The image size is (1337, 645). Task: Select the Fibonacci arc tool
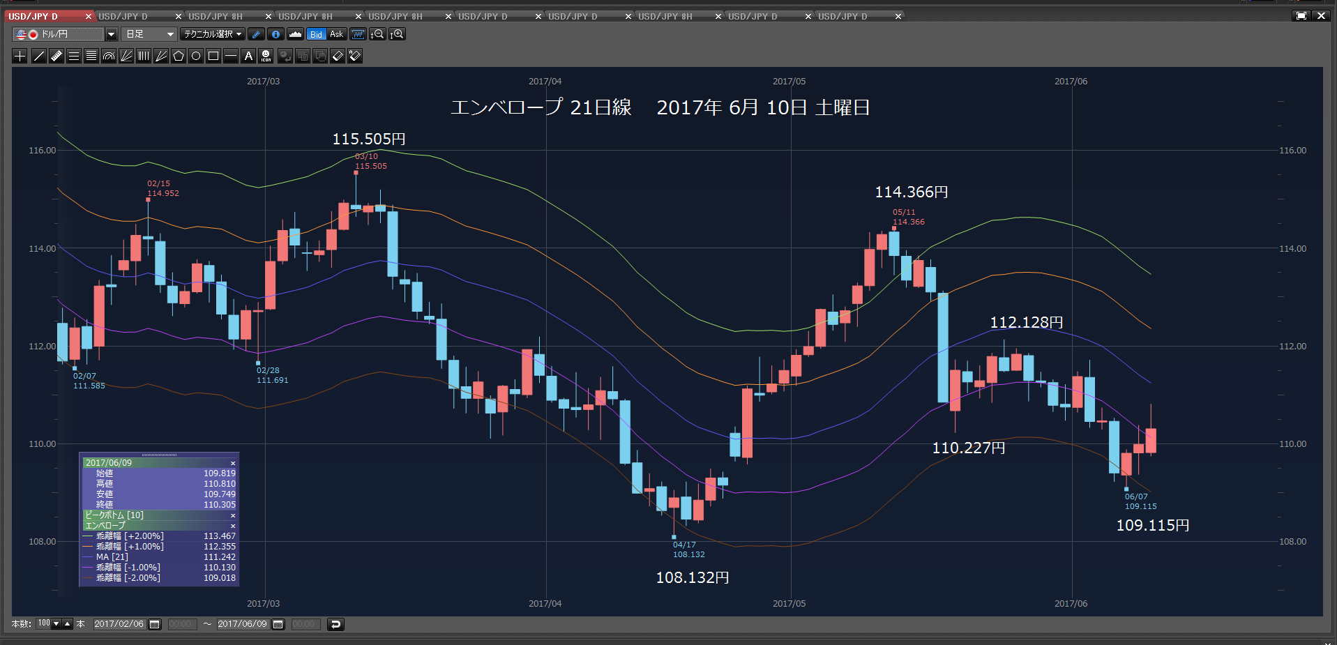click(x=109, y=56)
